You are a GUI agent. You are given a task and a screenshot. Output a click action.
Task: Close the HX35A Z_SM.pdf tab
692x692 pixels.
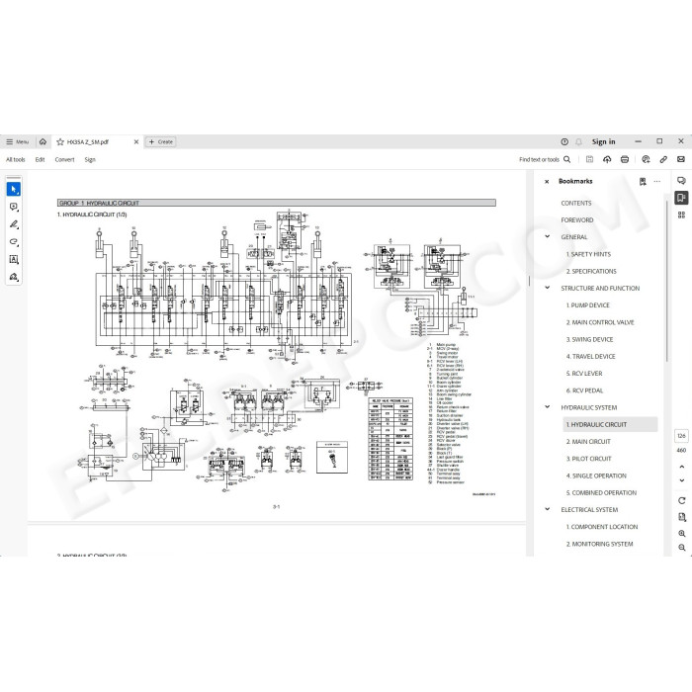pos(136,141)
